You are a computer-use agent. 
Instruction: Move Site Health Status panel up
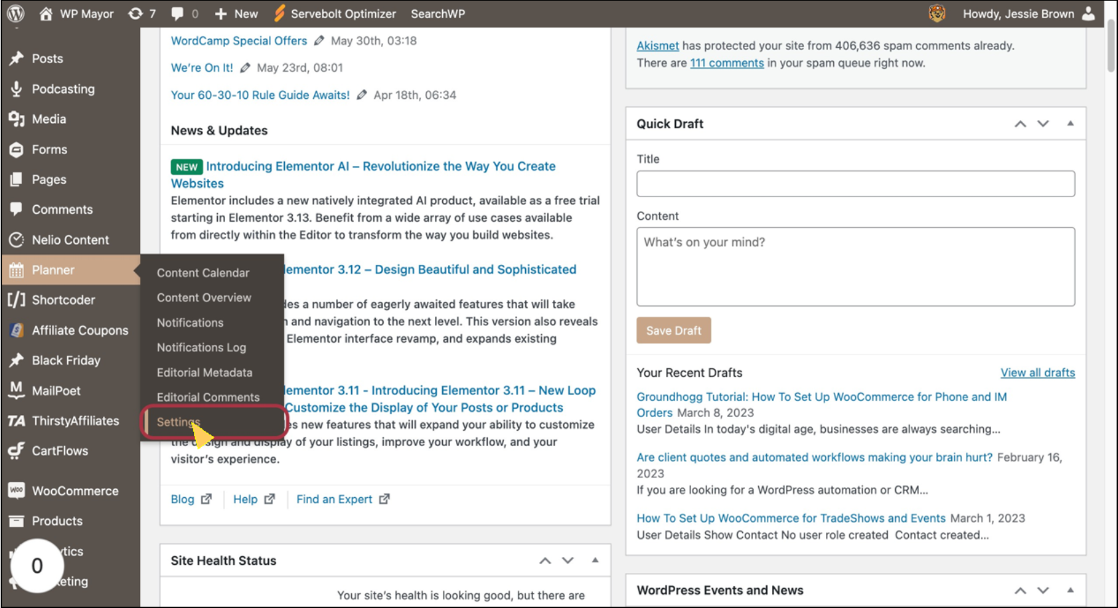[x=545, y=560]
